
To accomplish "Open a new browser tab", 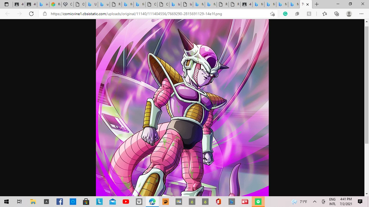I will click(317, 4).
